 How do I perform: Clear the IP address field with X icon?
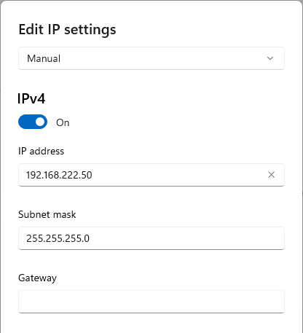click(x=271, y=175)
